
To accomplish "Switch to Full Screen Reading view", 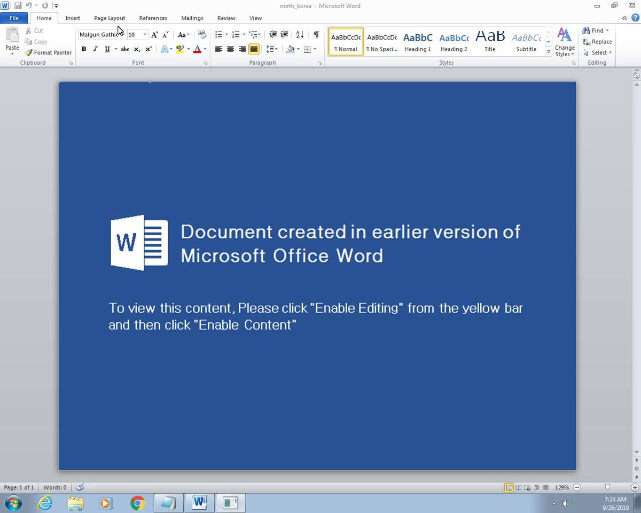I will [518, 487].
